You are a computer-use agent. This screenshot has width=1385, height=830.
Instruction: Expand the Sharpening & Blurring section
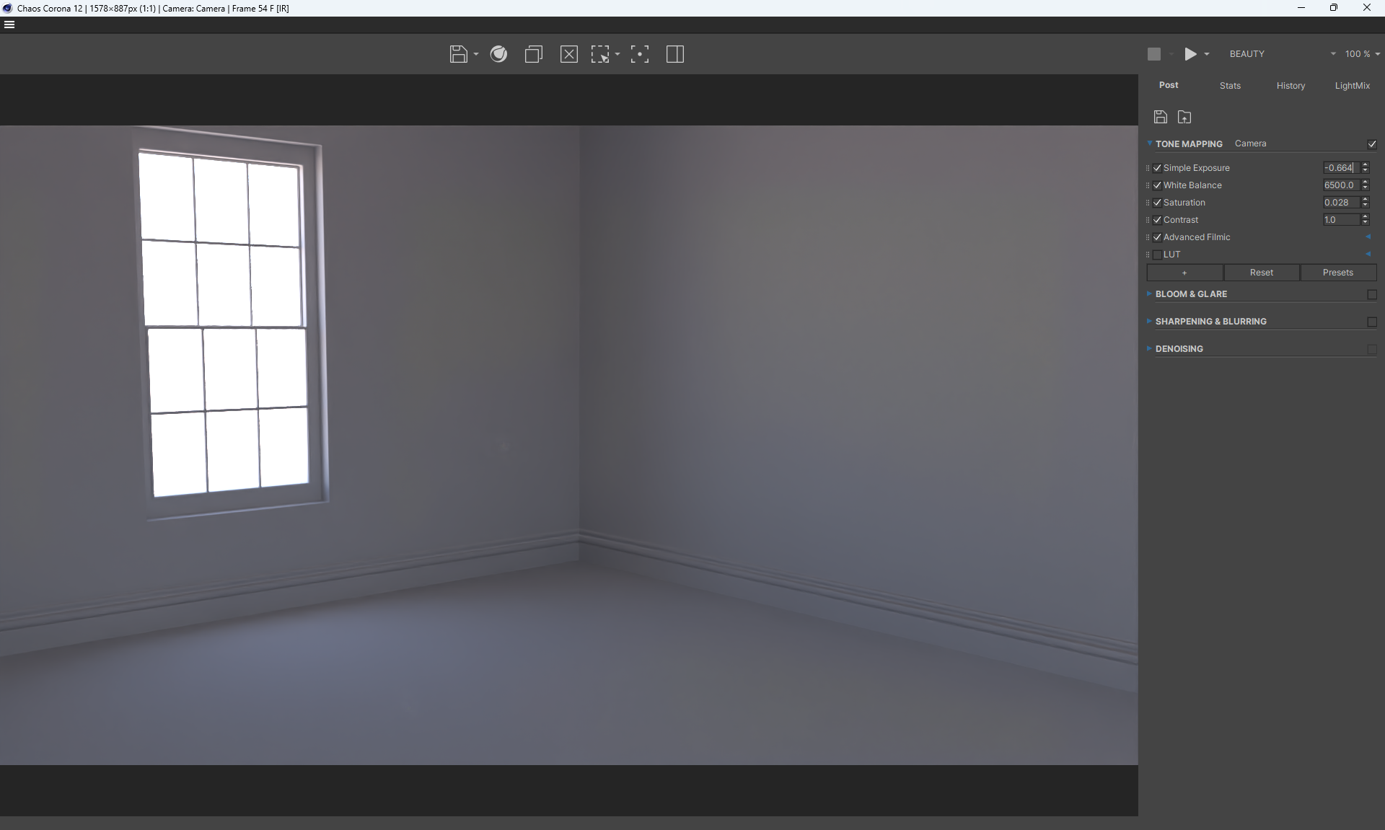coord(1210,322)
